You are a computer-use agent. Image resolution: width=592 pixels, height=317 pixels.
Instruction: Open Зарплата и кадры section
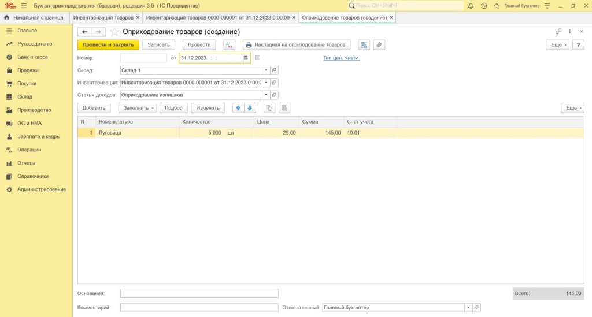click(36, 136)
